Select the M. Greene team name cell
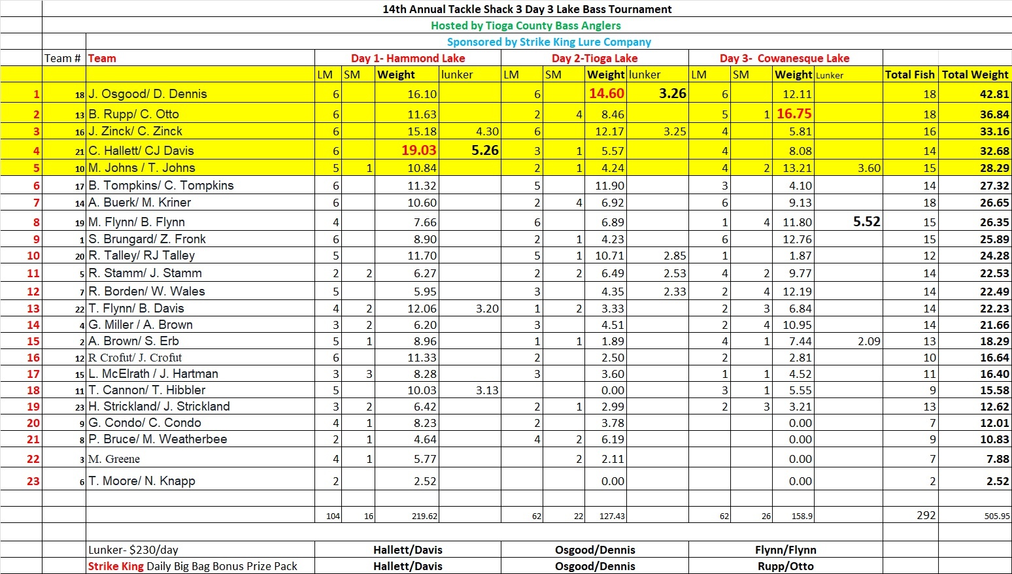The width and height of the screenshot is (1012, 574). pos(114,459)
